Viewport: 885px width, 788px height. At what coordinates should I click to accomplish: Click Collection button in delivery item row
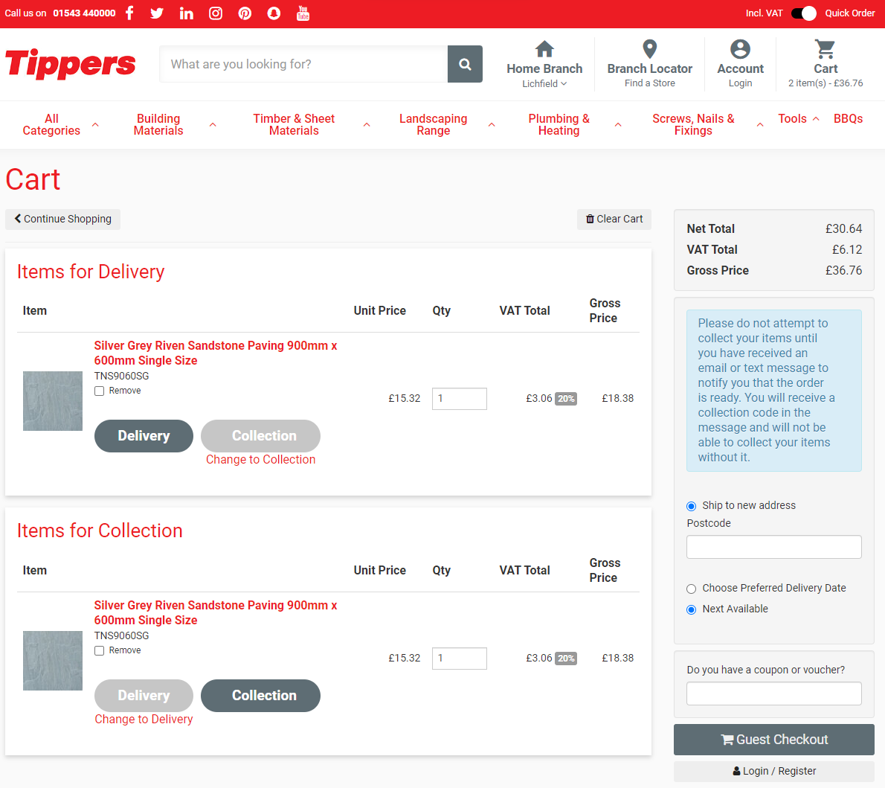(x=261, y=436)
